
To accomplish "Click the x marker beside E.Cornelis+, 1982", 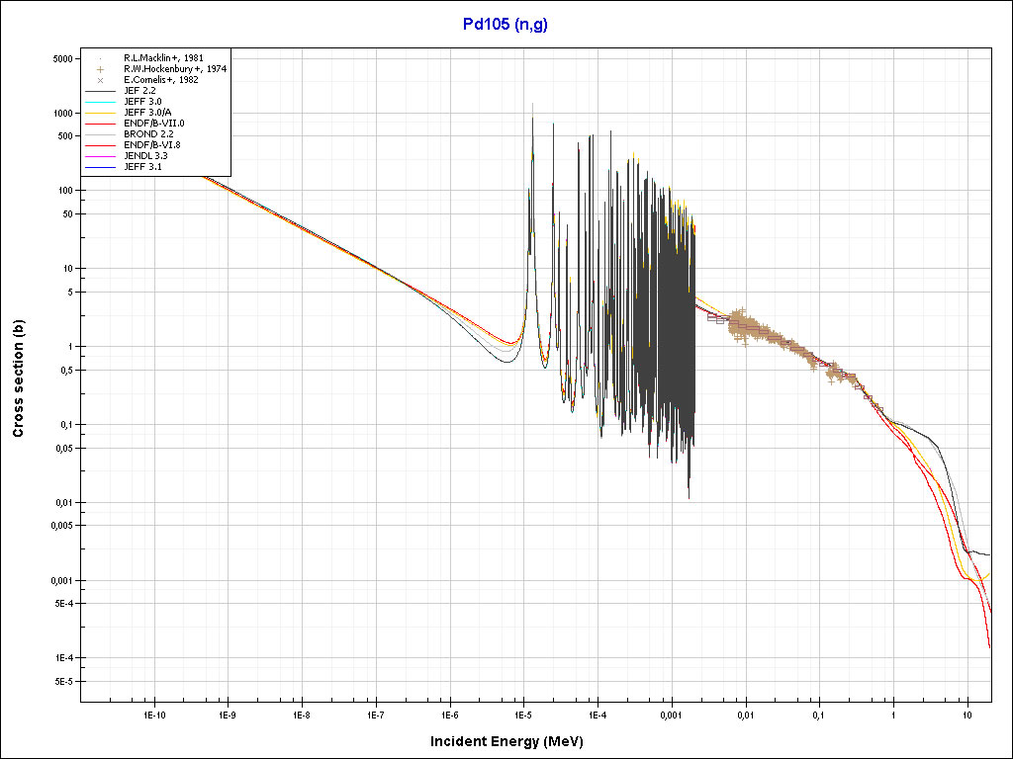I will 101,80.
